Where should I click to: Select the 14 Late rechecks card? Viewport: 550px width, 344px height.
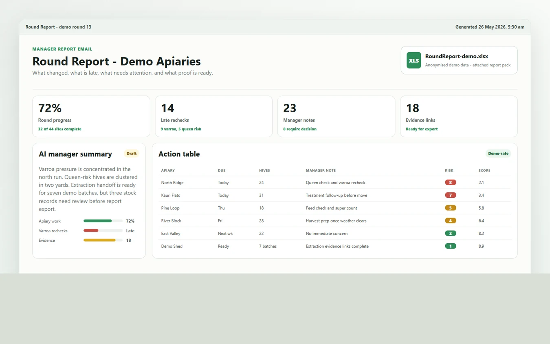214,117
